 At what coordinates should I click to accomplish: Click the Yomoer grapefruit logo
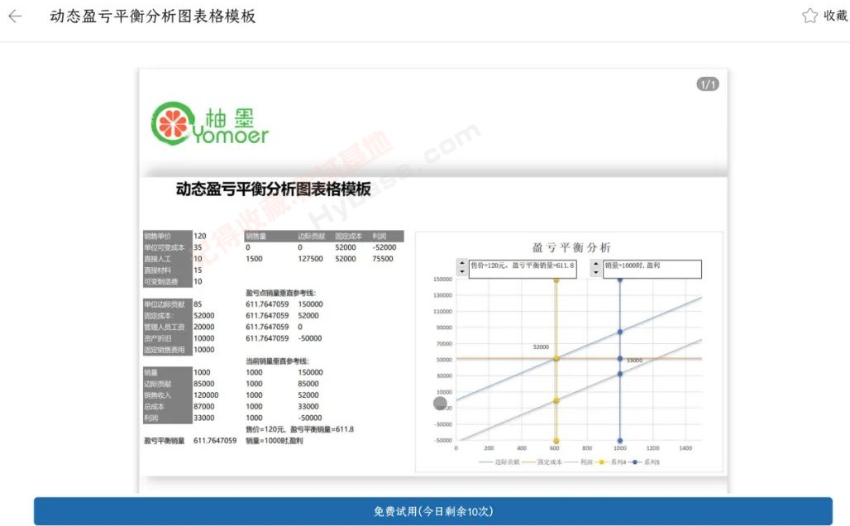point(209,123)
